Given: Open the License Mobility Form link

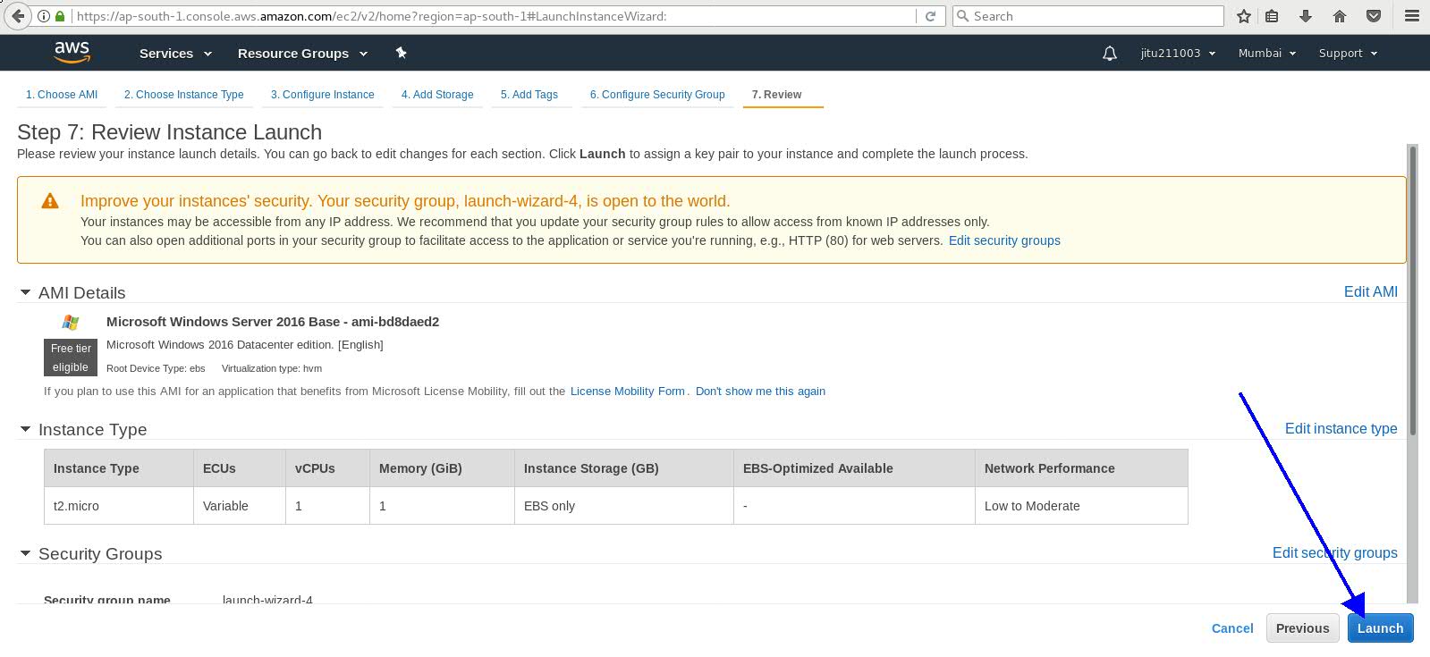Looking at the screenshot, I should [x=627, y=392].
